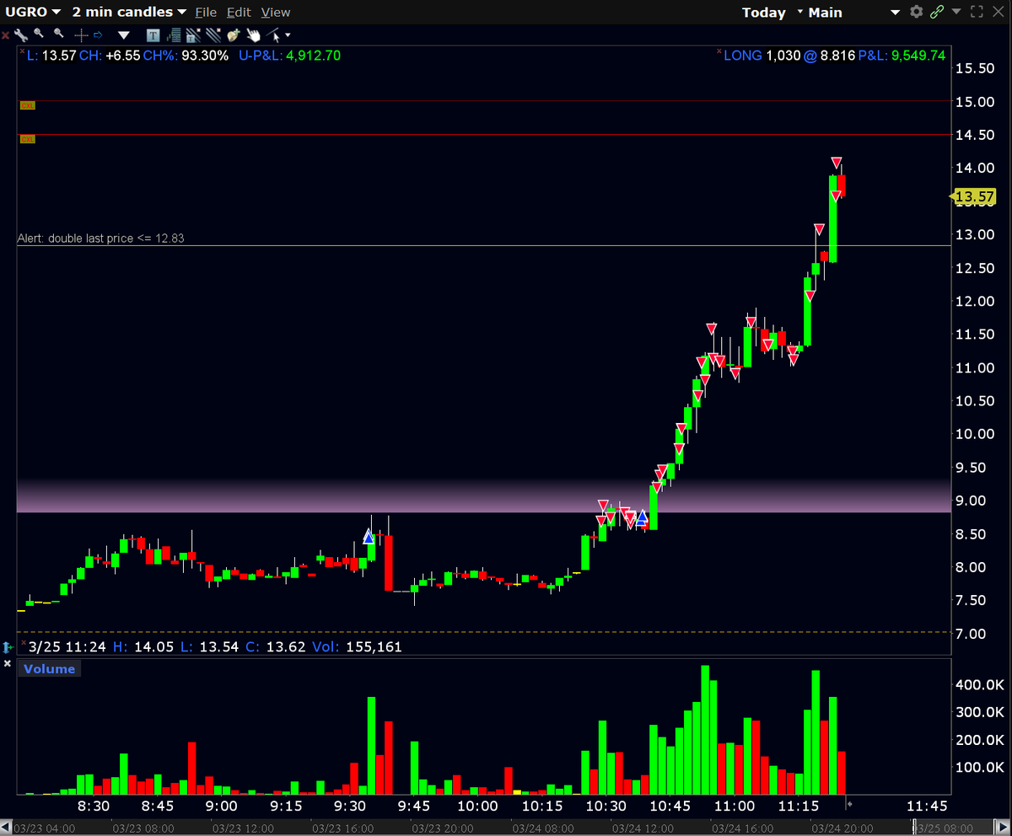This screenshot has width=1012, height=836.
Task: Open the Edit menu
Action: point(239,12)
